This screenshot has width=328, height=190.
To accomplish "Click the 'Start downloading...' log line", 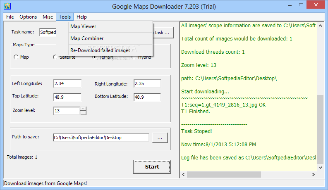I will pyautogui.click(x=205, y=92).
